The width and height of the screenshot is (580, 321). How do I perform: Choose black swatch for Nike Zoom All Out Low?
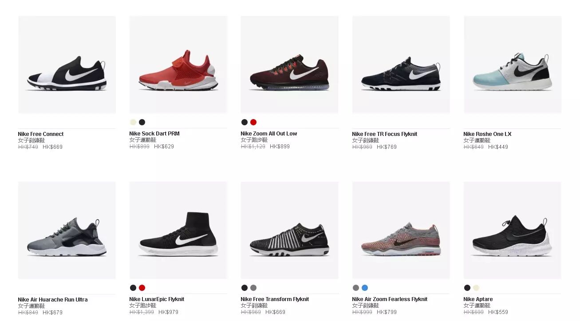coord(245,122)
